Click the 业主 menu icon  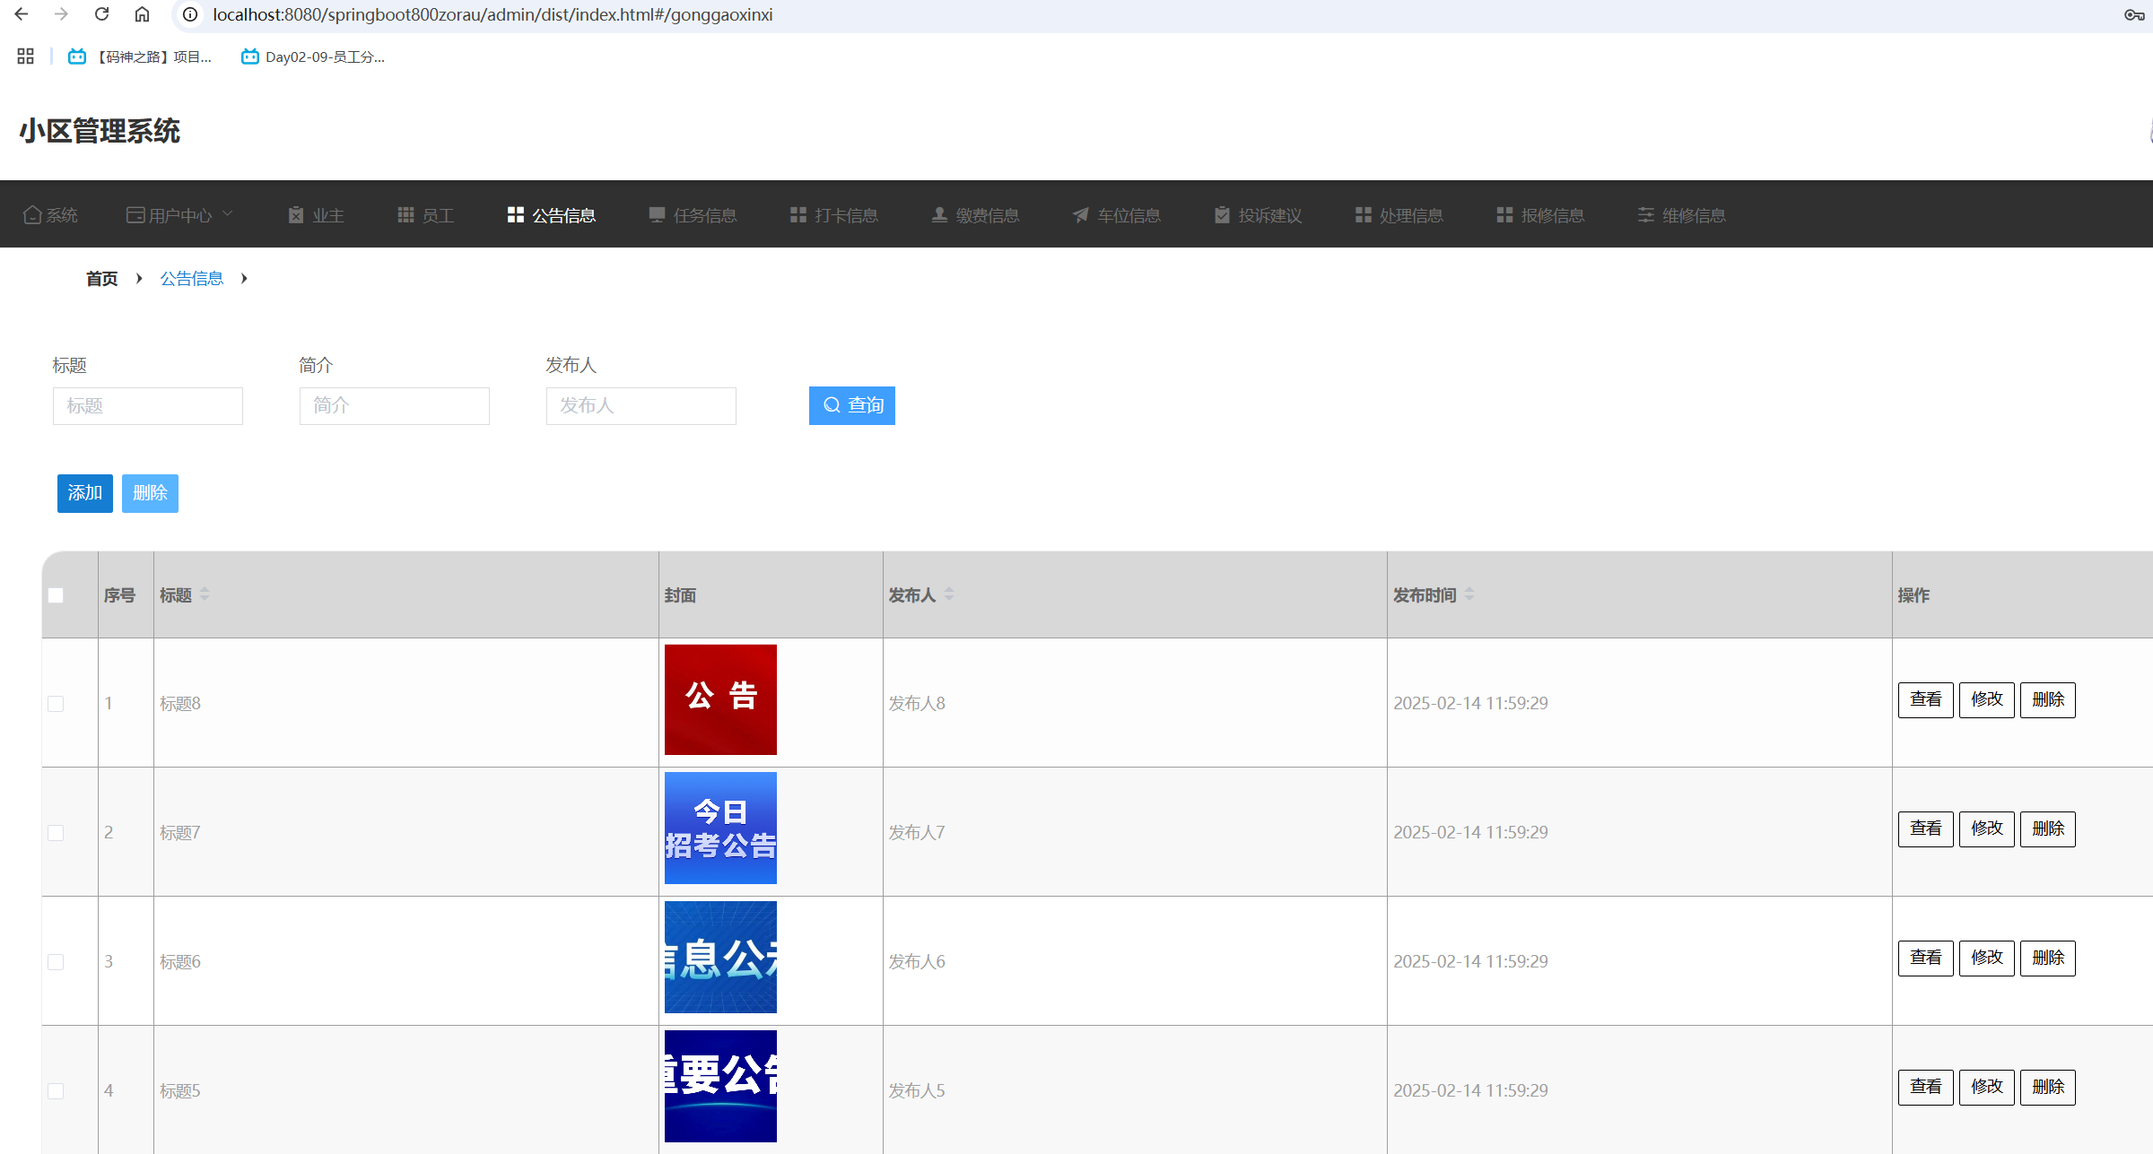296,215
